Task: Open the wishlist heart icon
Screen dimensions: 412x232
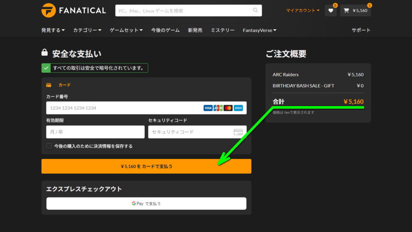Action: (x=330, y=10)
